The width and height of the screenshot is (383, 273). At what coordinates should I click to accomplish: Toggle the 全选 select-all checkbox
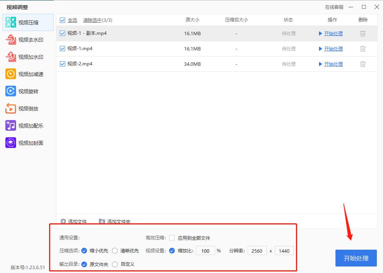(62, 20)
